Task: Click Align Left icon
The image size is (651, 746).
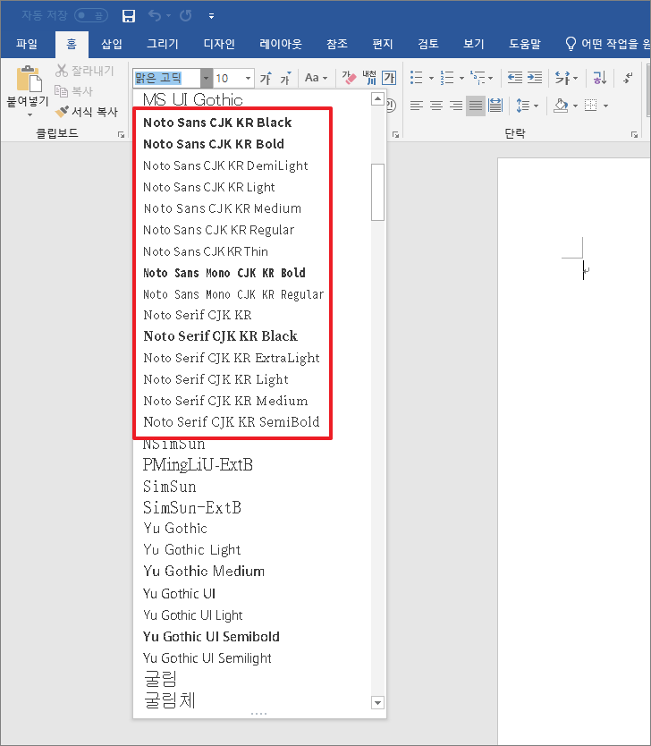Action: [x=416, y=106]
